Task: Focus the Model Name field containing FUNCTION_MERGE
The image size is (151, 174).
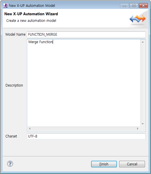Action: click(x=86, y=35)
